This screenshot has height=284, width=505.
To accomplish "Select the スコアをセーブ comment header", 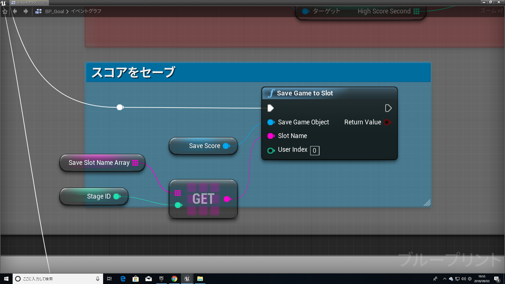I will tap(258, 72).
